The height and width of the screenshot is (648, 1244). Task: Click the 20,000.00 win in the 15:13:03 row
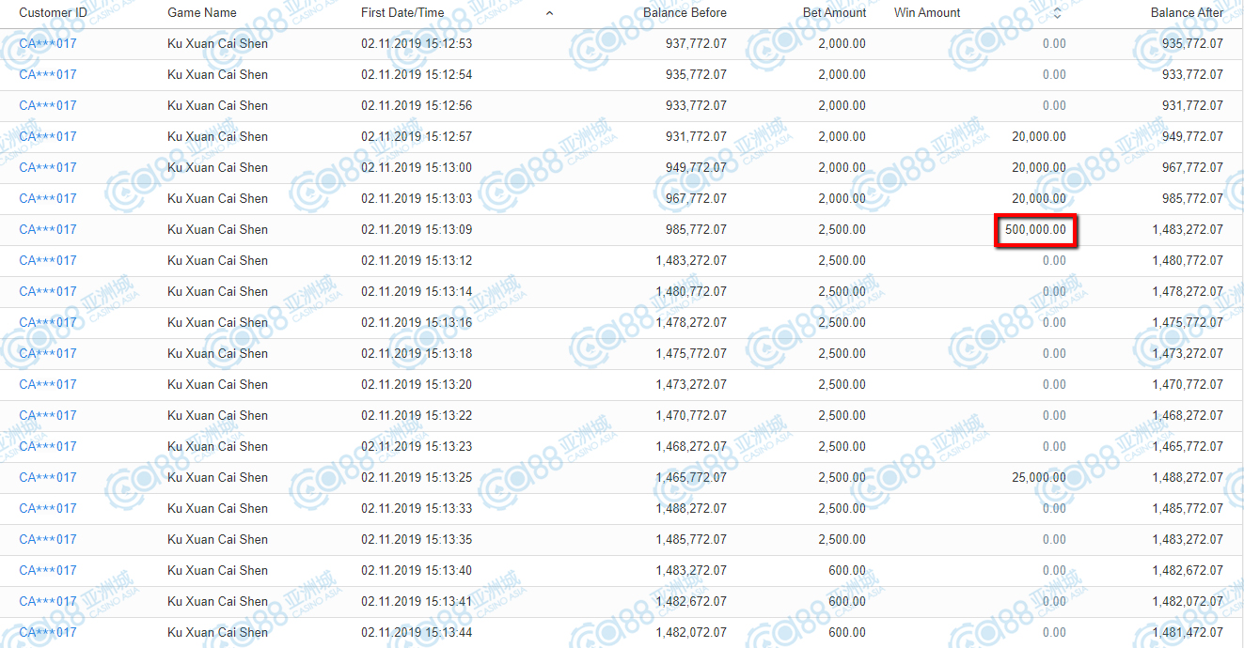point(1039,198)
